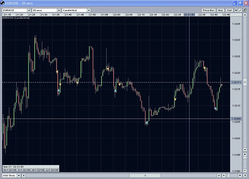Click the O/C/H/L values row in the info box

pos(31,170)
